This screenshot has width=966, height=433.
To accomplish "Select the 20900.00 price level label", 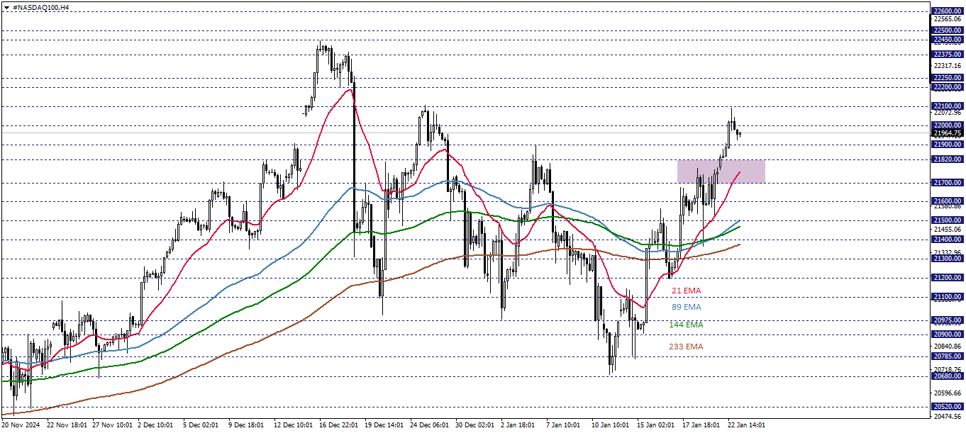I will 948,334.
